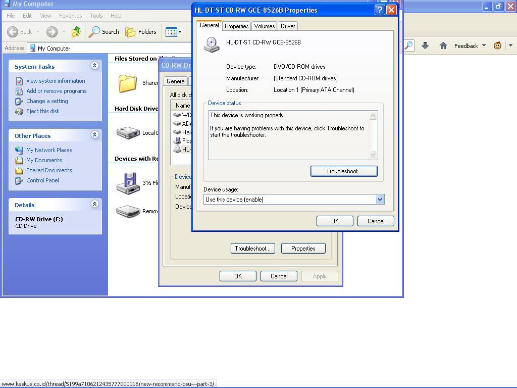Click Troubleshoot in CD-RW Drive dialog
Screen dimensions: 517x388
(x=252, y=249)
